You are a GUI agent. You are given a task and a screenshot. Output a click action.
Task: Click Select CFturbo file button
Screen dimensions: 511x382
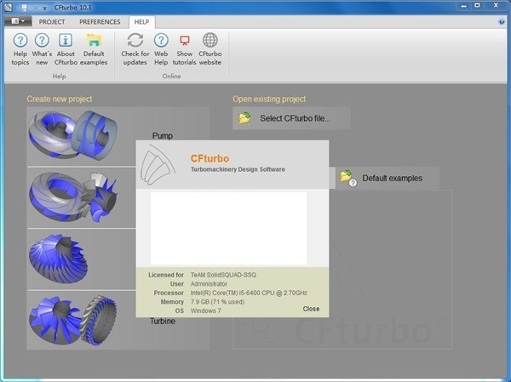point(290,118)
